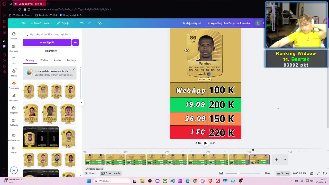The height and width of the screenshot is (185, 329).
Task: Open the Tekst sidebar panel
Action: [x=14, y=60]
